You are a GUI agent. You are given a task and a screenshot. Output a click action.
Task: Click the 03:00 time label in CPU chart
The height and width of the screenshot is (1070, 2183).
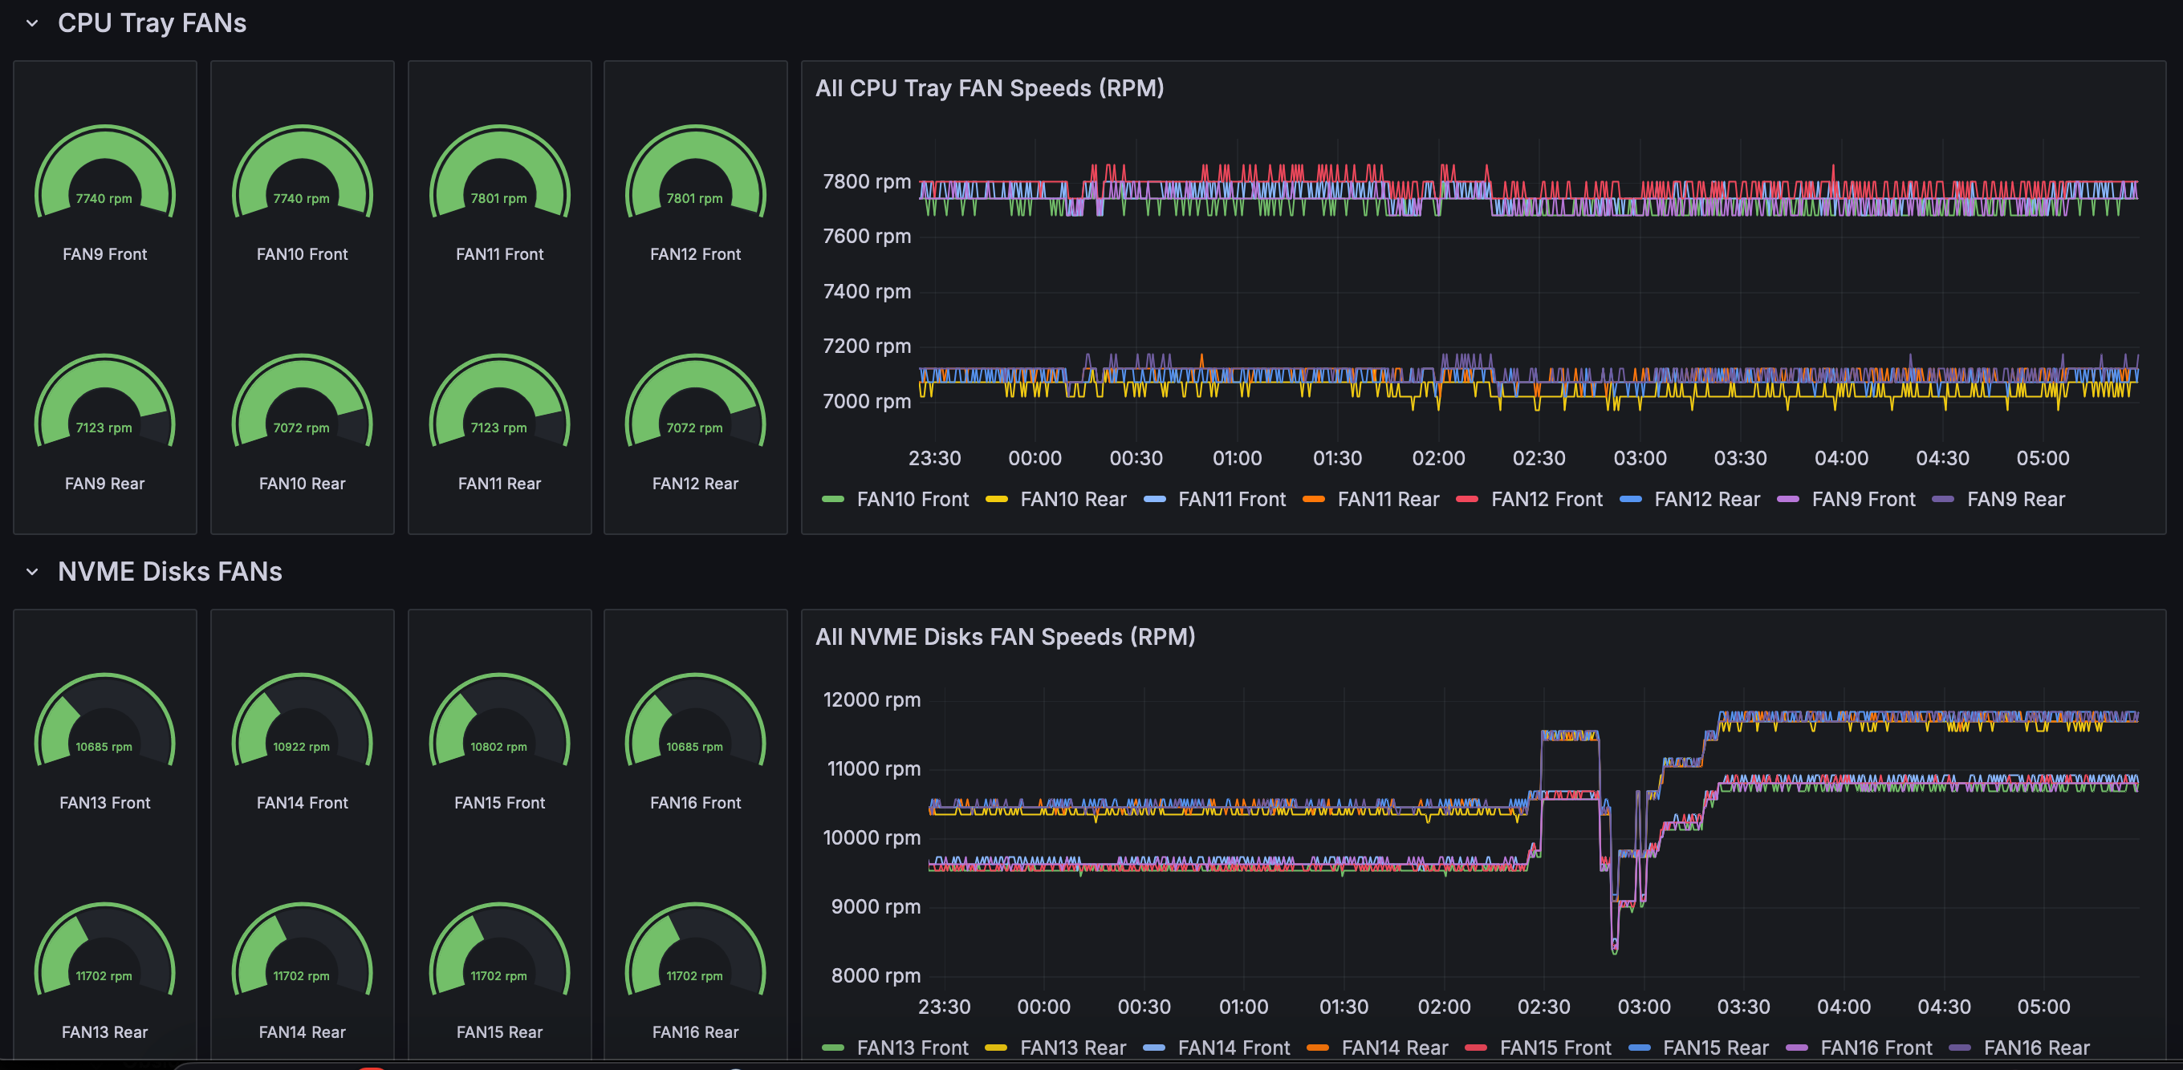tap(1640, 458)
